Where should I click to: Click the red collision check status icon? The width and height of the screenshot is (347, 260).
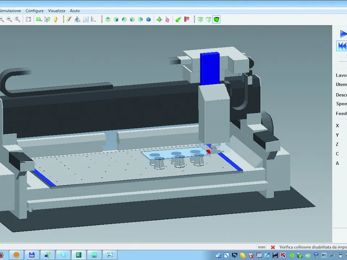273,247
